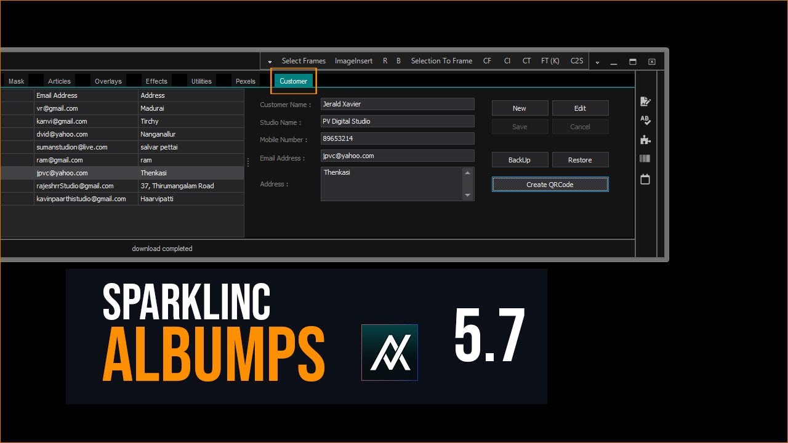Click the Haarvipatti address cell

tap(191, 199)
